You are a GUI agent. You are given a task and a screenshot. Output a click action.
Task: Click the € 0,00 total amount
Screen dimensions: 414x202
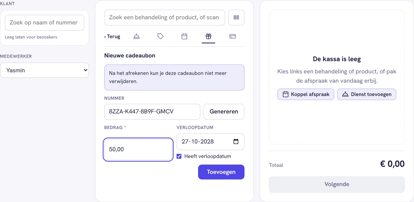pos(392,164)
